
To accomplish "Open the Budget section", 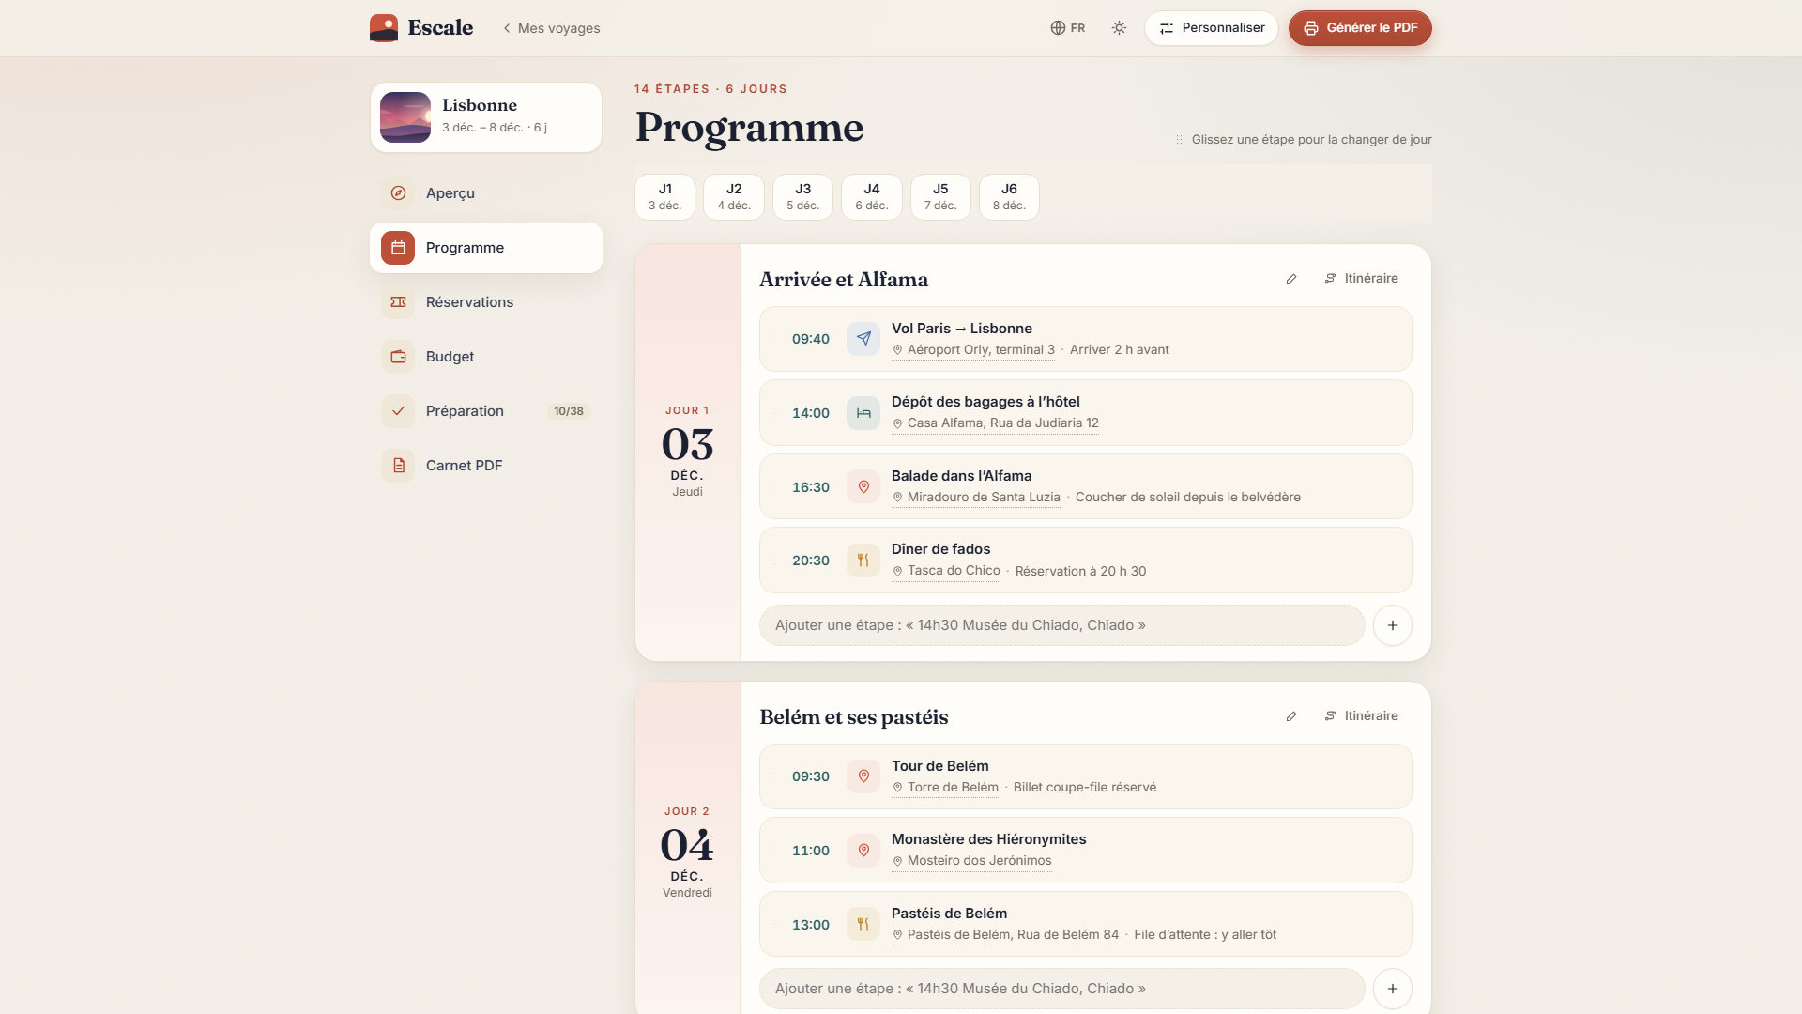I will click(486, 357).
